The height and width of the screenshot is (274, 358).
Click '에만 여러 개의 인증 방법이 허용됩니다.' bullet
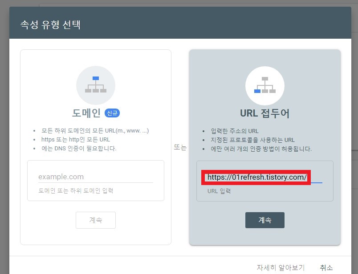pyautogui.click(x=261, y=149)
